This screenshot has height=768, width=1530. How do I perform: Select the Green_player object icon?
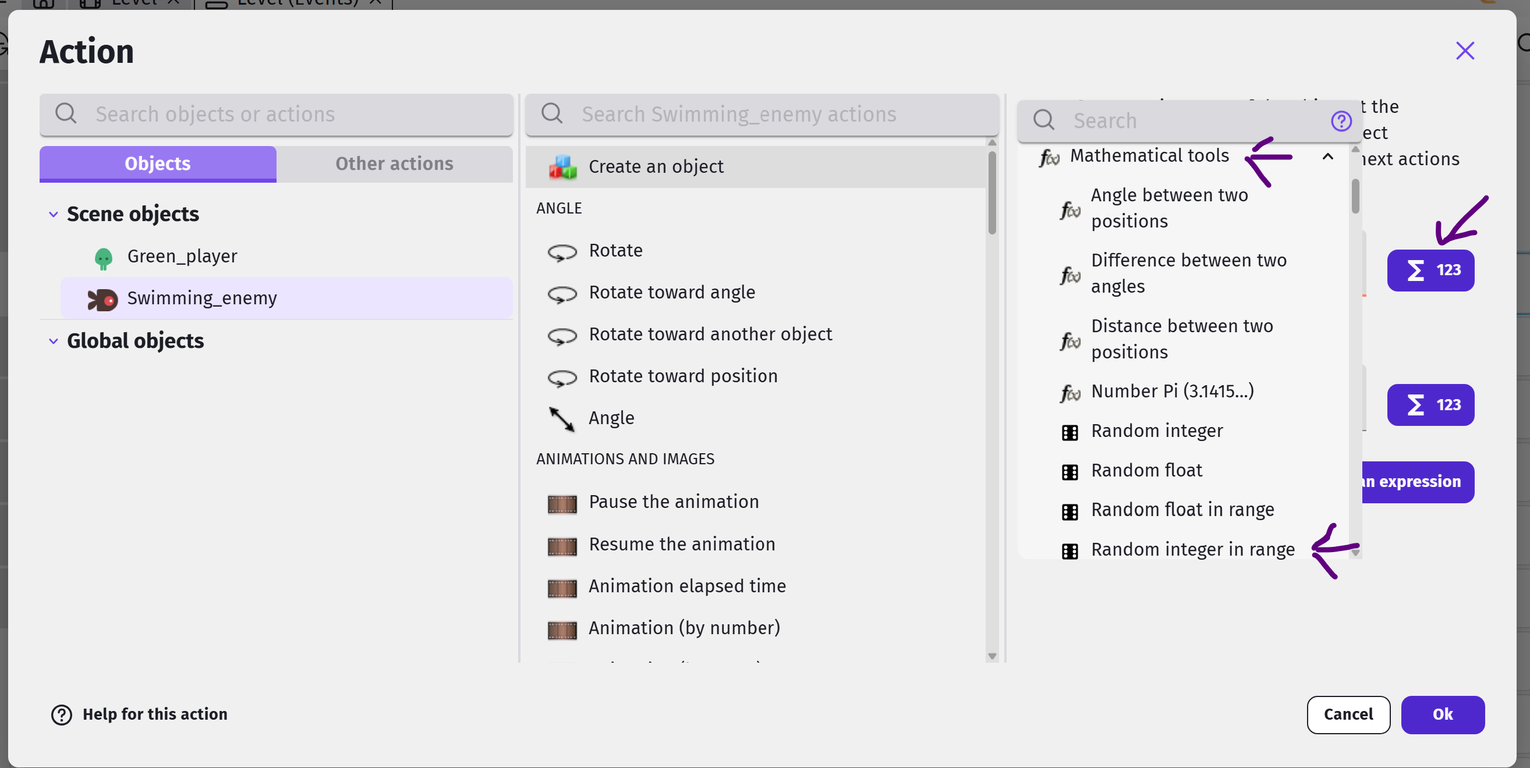pyautogui.click(x=104, y=258)
